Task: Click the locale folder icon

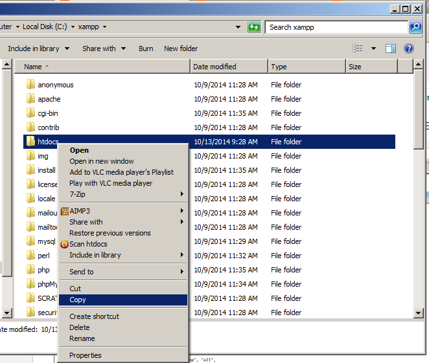Action: click(x=30, y=198)
